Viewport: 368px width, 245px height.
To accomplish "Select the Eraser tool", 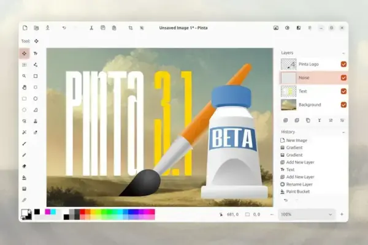I will tap(24, 166).
